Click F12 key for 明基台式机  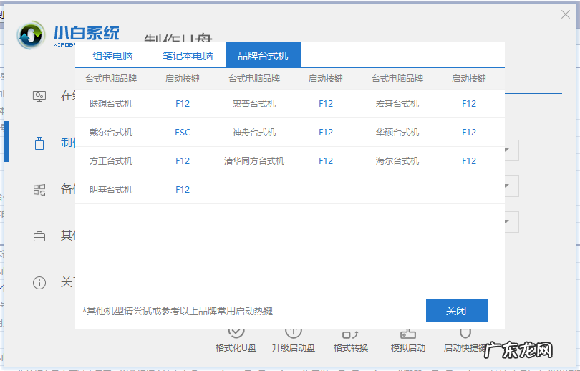tap(183, 190)
